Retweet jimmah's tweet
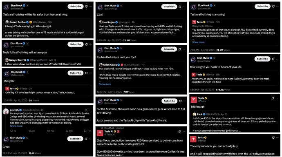Screen dimensions: 282x157 pyautogui.click(x=30, y=131)
